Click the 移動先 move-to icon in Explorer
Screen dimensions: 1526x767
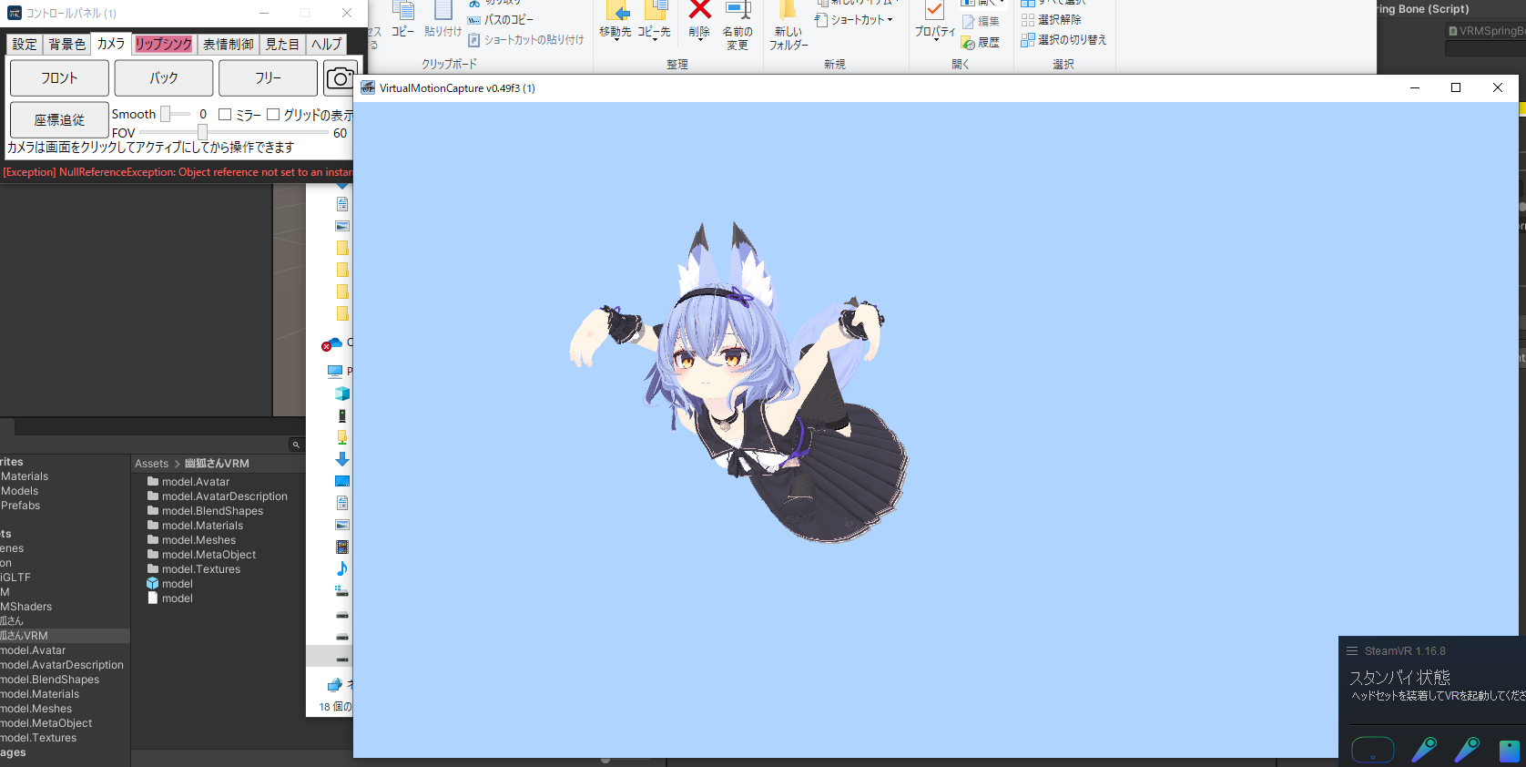point(618,10)
